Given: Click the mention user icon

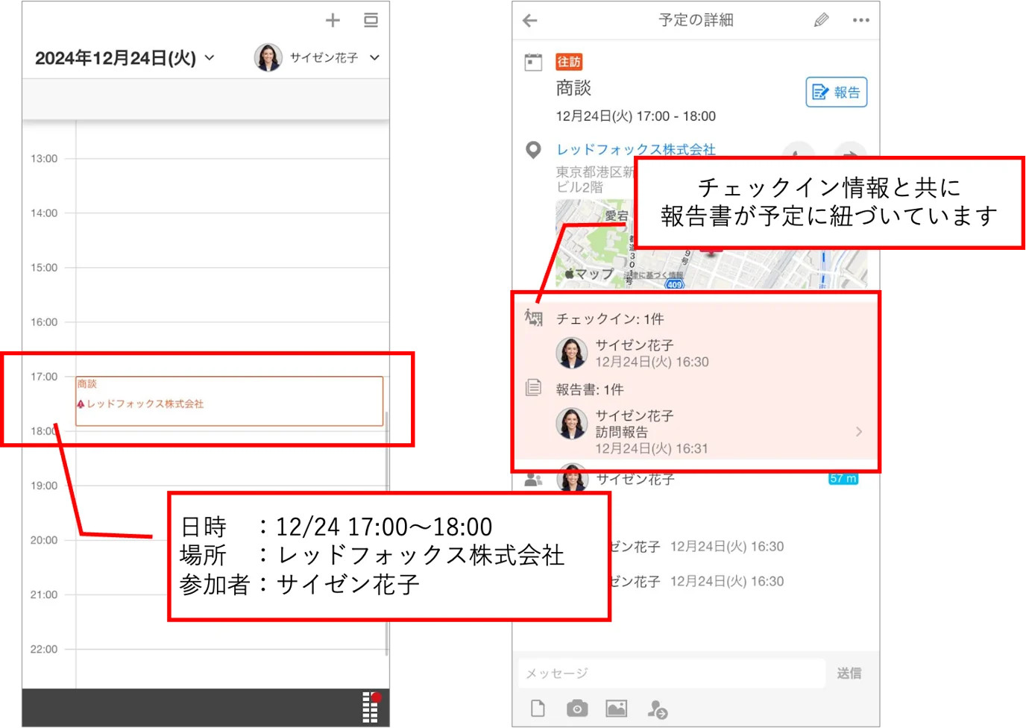Looking at the screenshot, I should [x=657, y=709].
